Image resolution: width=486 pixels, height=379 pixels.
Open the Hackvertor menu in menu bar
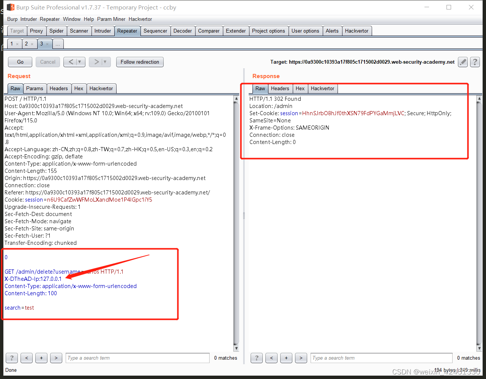point(140,19)
